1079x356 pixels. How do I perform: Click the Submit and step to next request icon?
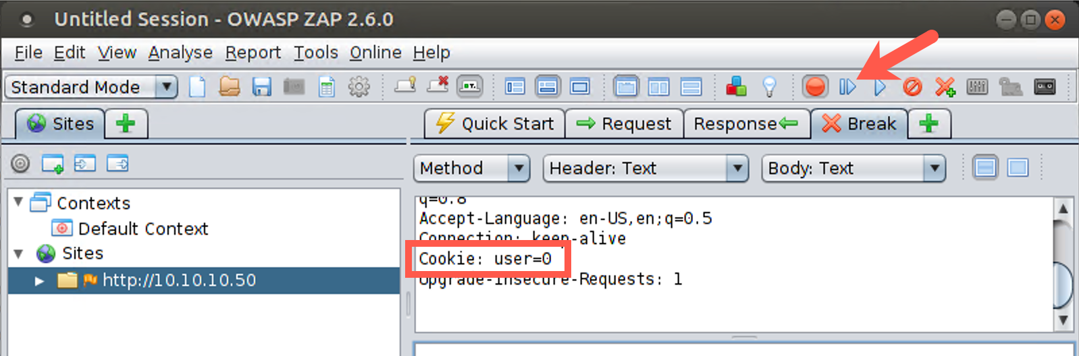(847, 87)
